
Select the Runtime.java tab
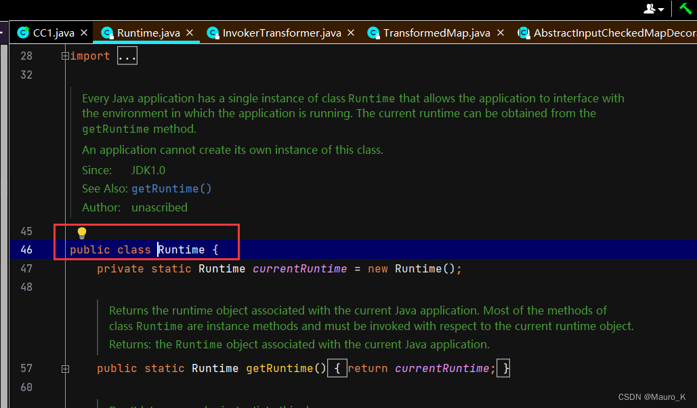[146, 33]
